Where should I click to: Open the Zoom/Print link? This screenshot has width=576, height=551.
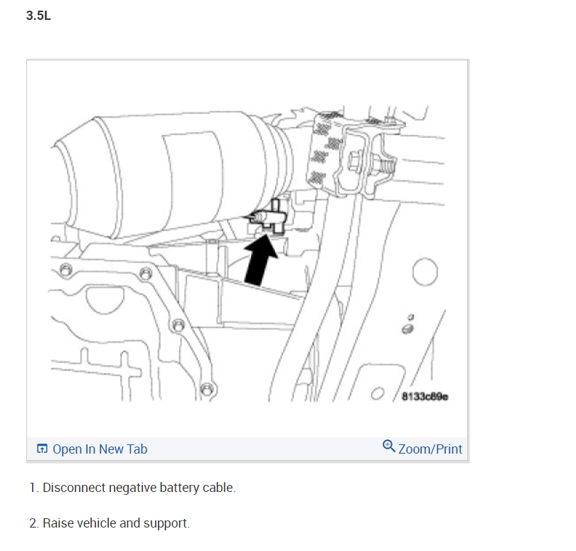point(430,449)
